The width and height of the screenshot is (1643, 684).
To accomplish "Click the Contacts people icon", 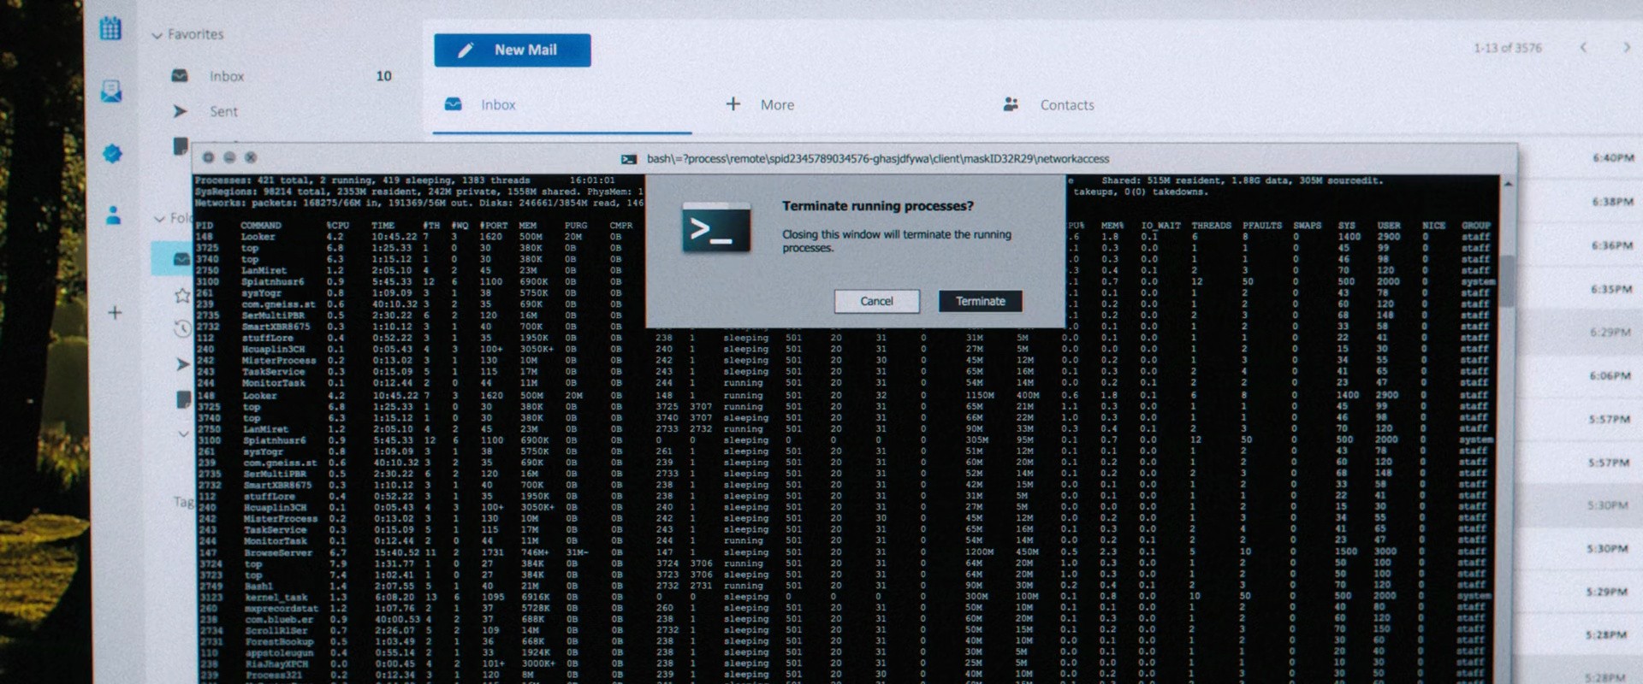I will tap(1011, 104).
